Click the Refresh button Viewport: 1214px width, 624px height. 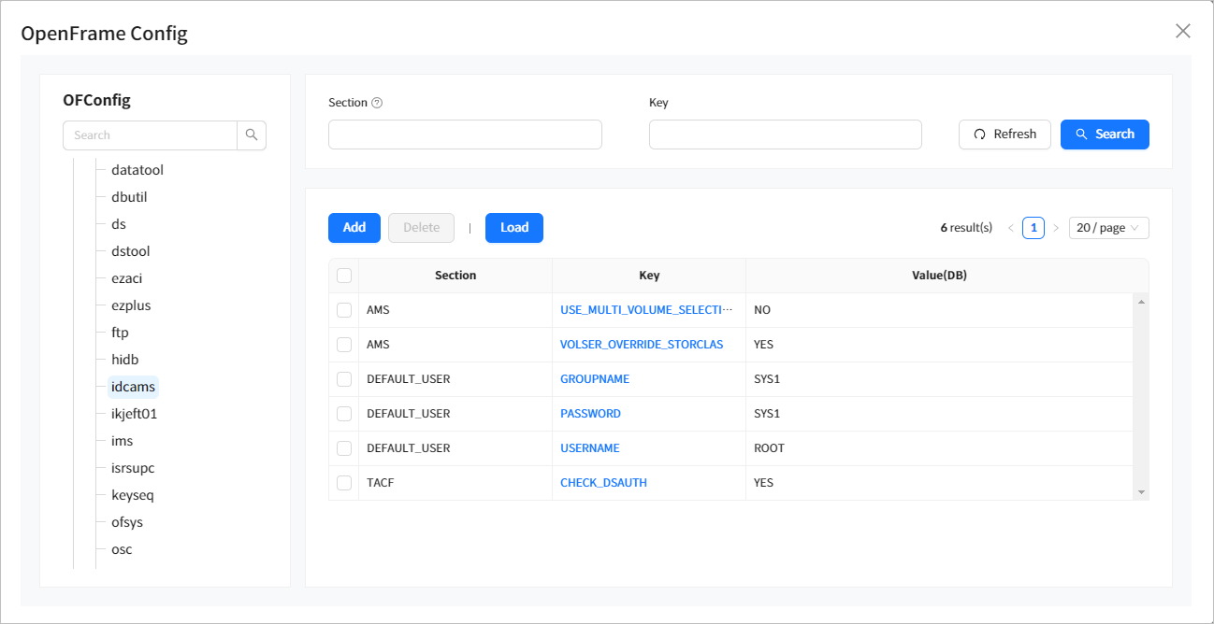coord(1004,135)
